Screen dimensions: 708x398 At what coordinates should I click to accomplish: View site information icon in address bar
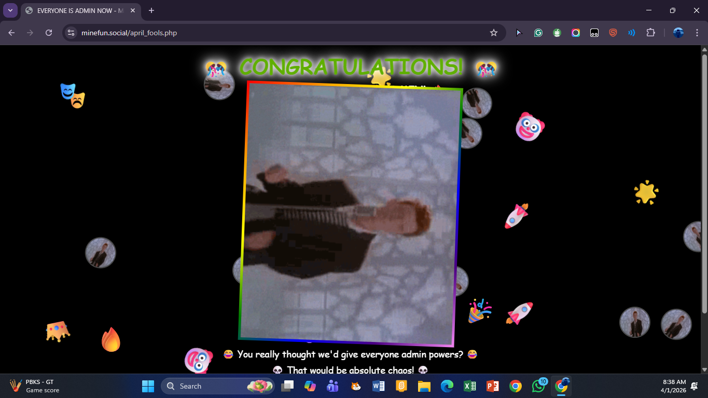click(72, 33)
